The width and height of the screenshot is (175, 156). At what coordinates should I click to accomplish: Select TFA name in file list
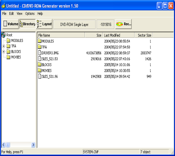pos(44,47)
